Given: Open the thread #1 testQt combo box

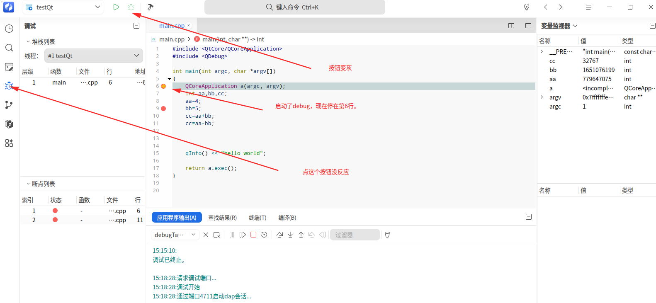Looking at the screenshot, I should [94, 56].
